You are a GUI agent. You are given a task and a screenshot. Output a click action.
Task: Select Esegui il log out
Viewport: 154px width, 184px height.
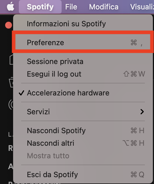83,74
